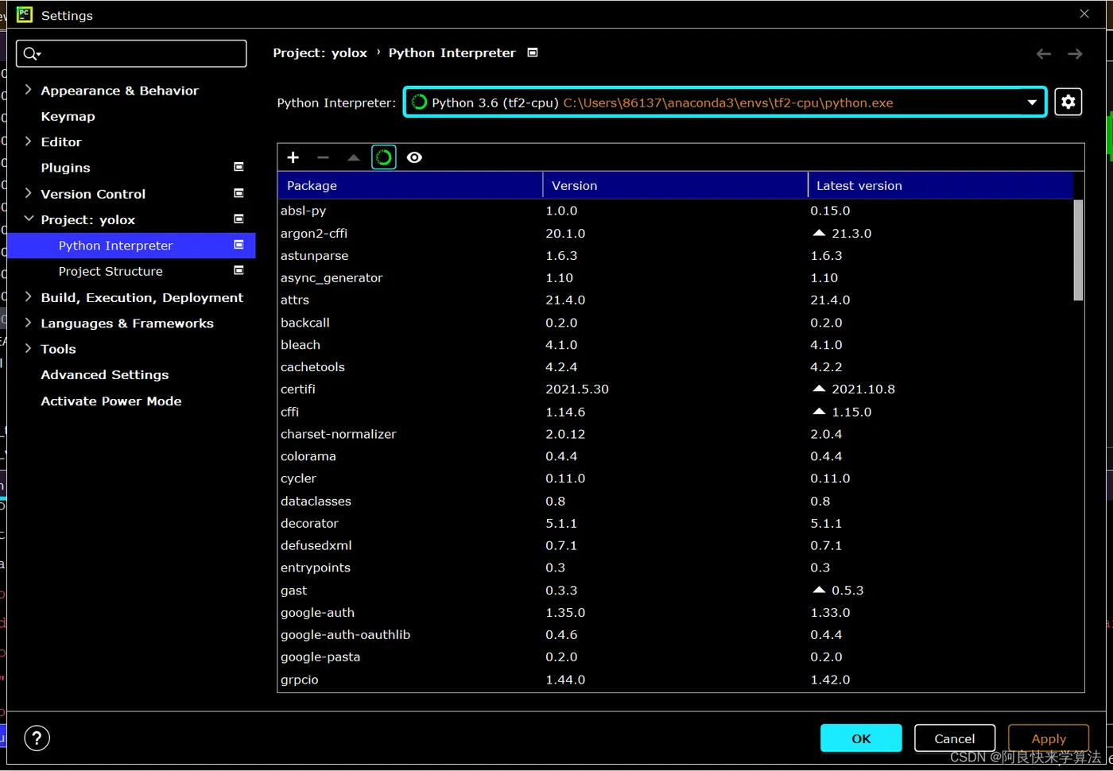Expand Build, Execution, Deployment section
1113x771 pixels.
(29, 296)
